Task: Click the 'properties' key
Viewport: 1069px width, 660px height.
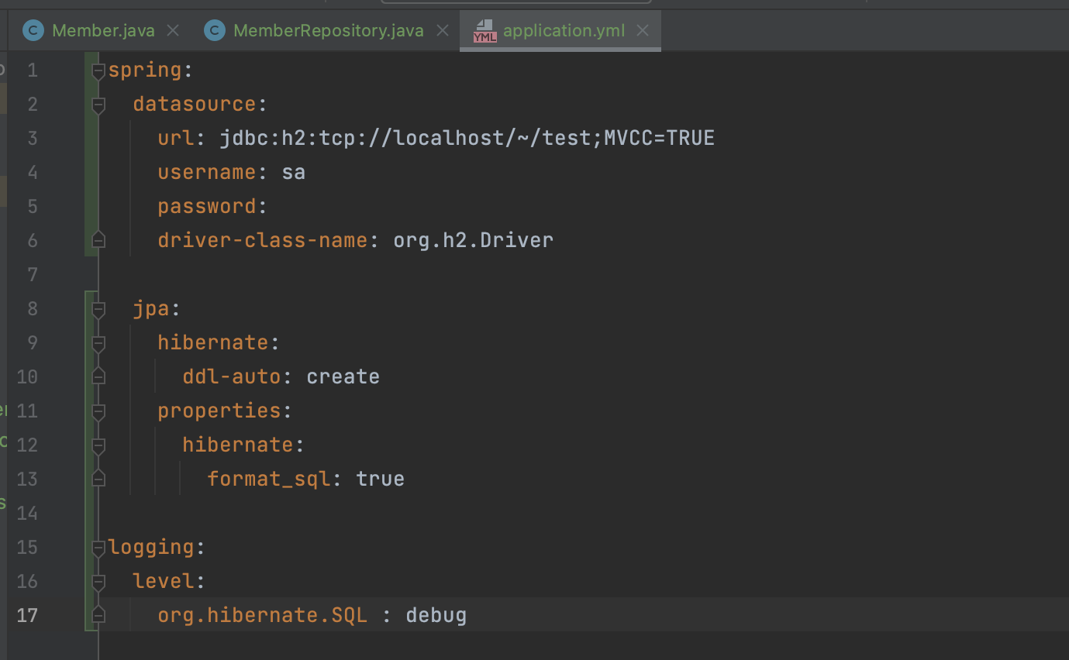Action: click(x=219, y=411)
